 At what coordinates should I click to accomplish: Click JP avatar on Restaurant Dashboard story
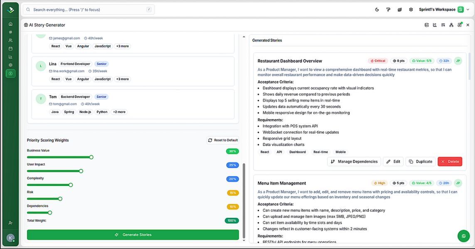coord(458,61)
